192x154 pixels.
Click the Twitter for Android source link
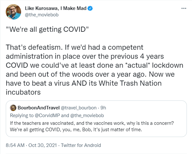point(81,145)
